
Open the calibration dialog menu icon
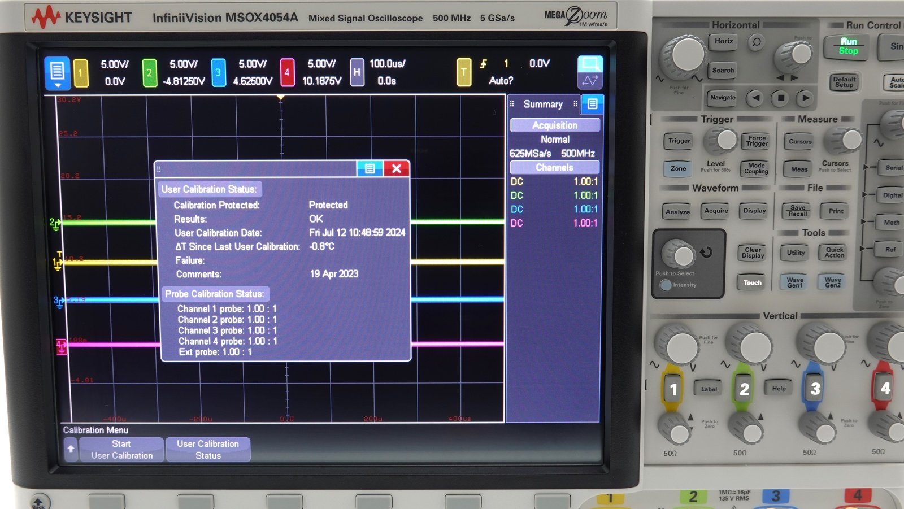point(370,168)
